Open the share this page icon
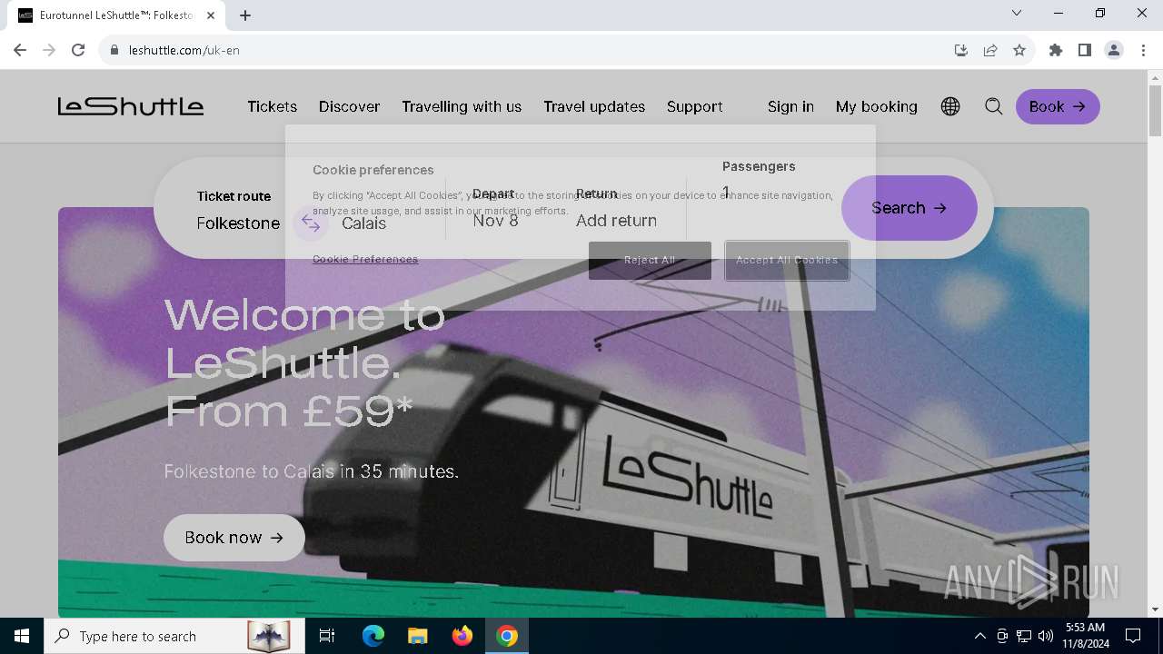The image size is (1163, 654). [990, 50]
